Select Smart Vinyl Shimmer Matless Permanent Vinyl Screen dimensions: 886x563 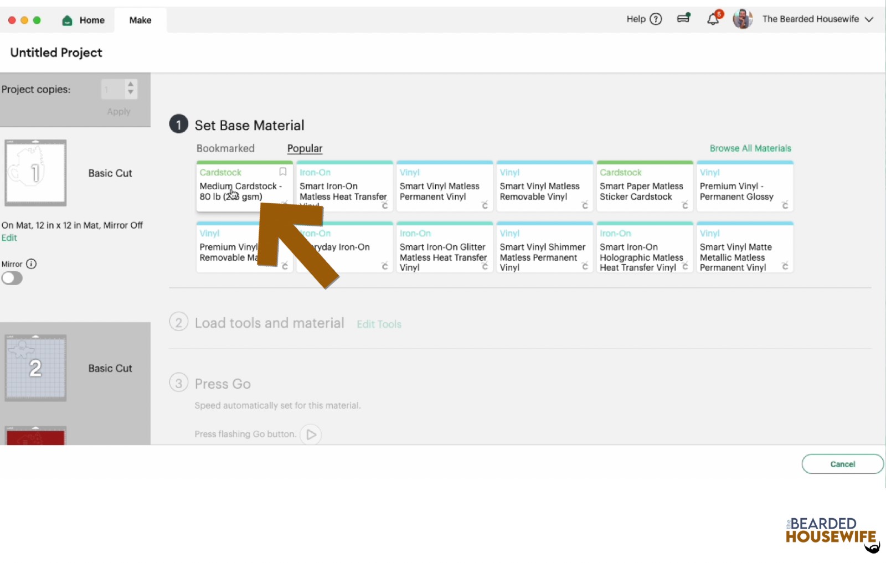(x=544, y=247)
